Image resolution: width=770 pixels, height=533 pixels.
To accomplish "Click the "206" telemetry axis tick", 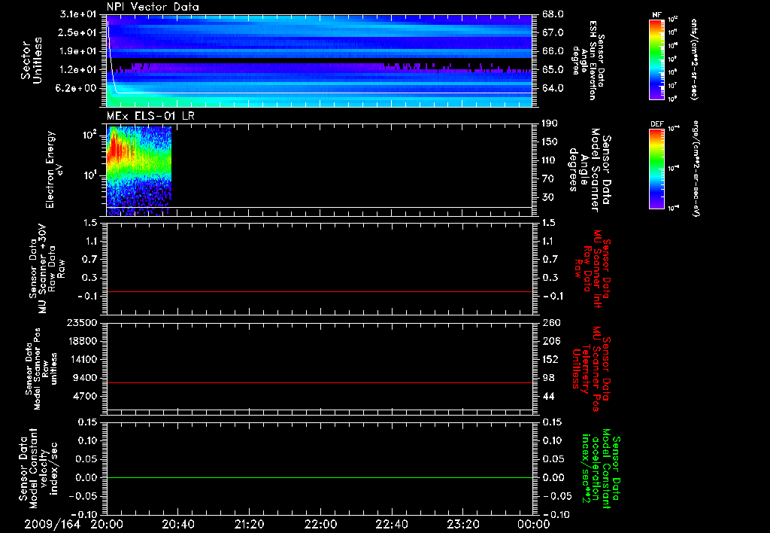I will click(550, 341).
